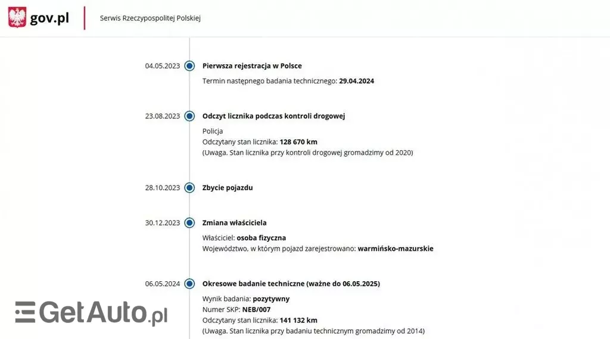
Task: Select the 30.12.2023 timeline marker dot
Action: point(189,223)
